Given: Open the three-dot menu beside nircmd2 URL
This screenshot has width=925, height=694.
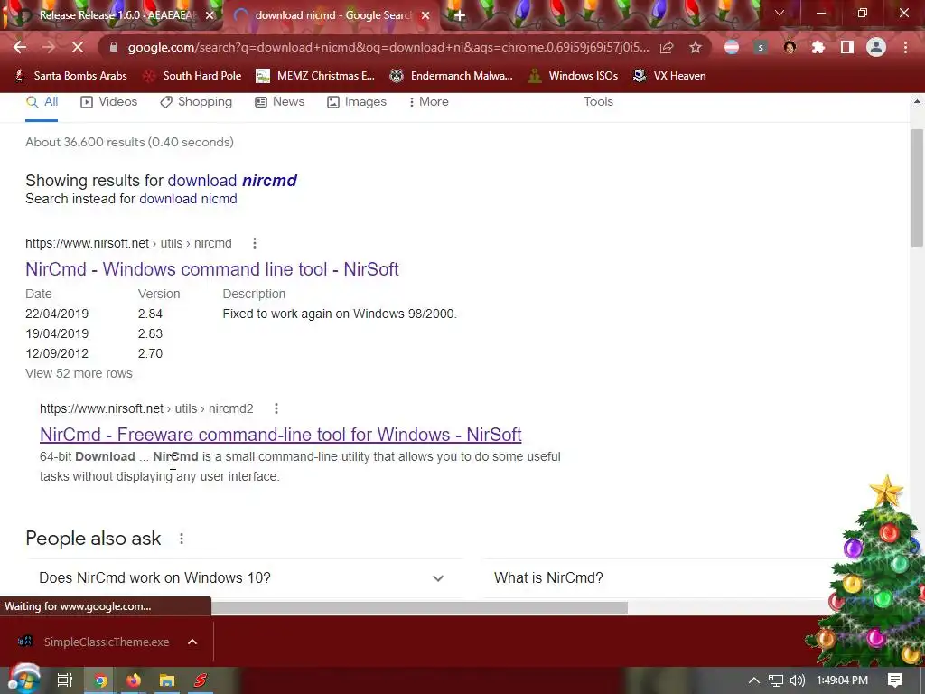Looking at the screenshot, I should 276,408.
